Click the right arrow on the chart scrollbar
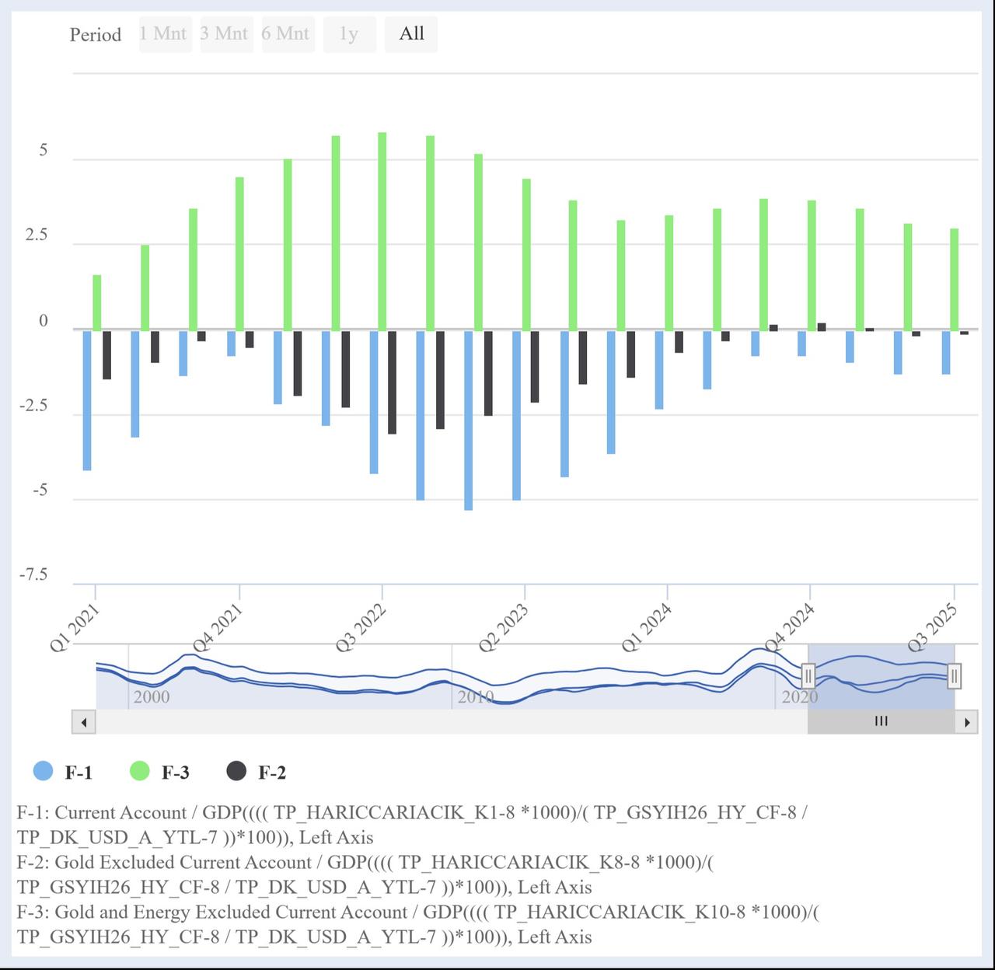 tap(968, 721)
